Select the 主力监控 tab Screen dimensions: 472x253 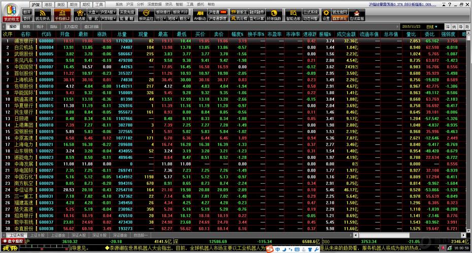point(71,26)
